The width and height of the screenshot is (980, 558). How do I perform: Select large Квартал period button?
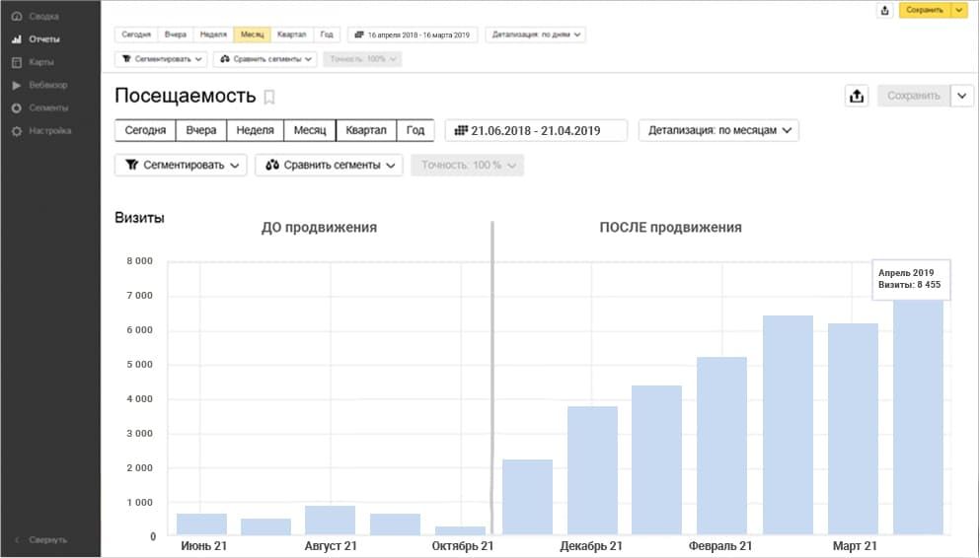[x=366, y=130]
